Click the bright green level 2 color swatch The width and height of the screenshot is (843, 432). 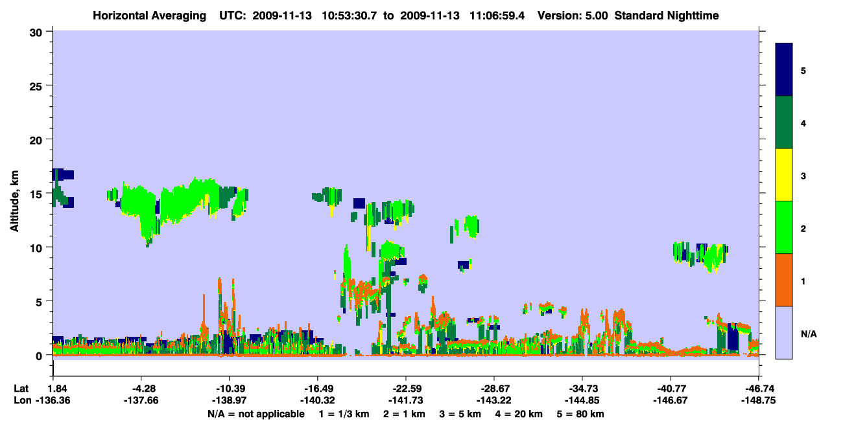[x=784, y=227]
